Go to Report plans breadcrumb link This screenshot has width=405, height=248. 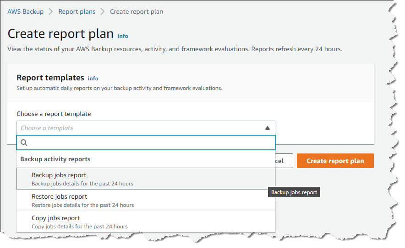coord(77,11)
